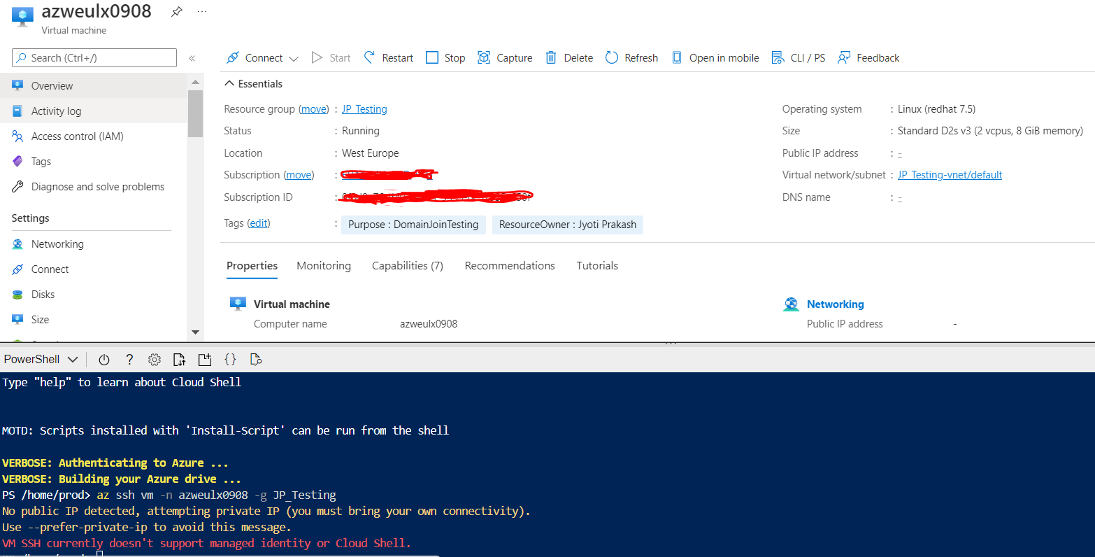
Task: Send Feedback about the portal
Action: (868, 57)
